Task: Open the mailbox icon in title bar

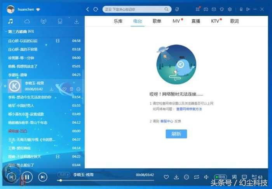Action: (214, 9)
